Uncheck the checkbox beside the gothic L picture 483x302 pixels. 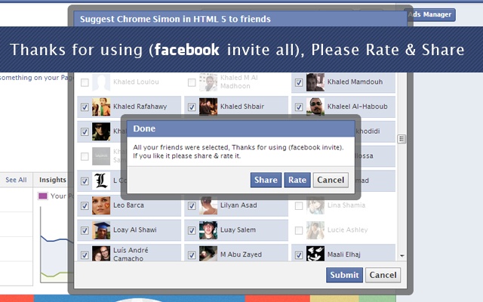85,181
